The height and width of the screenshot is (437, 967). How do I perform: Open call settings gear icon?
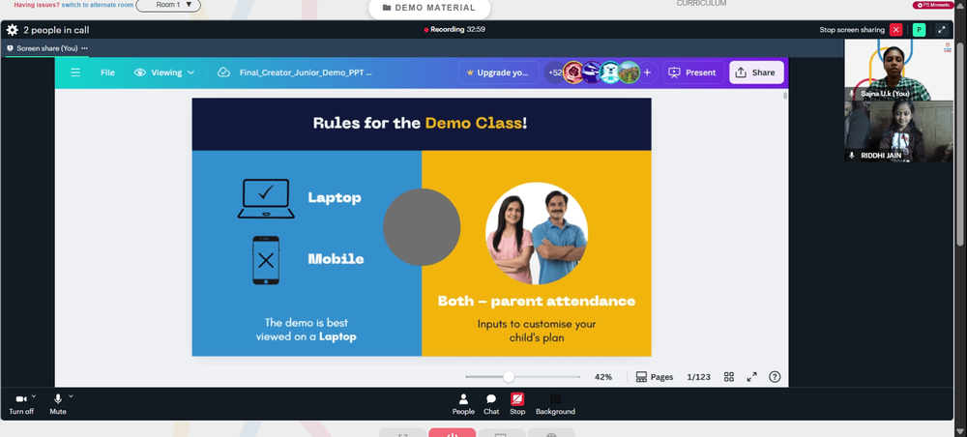13,30
